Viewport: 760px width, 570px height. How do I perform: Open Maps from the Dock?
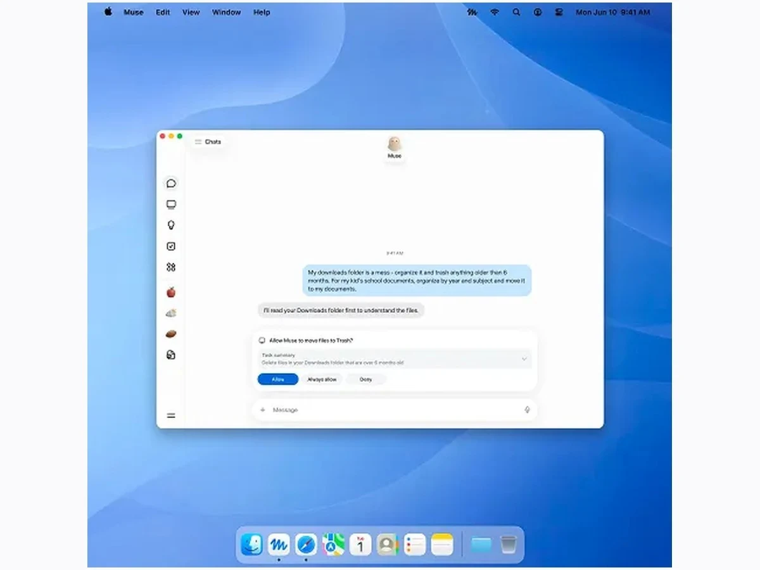tap(333, 544)
